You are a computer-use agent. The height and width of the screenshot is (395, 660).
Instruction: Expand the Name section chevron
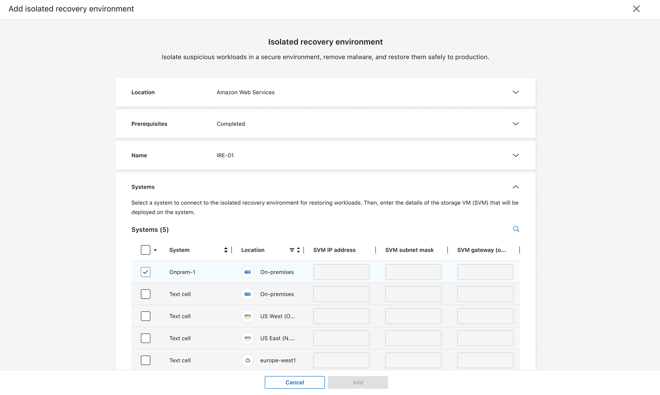[516, 155]
